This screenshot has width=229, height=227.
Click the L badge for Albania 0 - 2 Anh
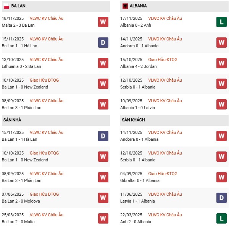pos(221,22)
